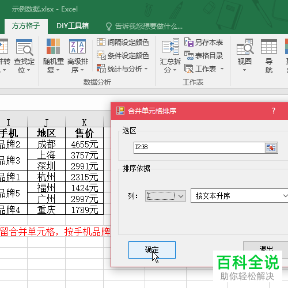288x288 pixels.
Task: Click the 合并单元格排序 dialog title icon
Action: pos(120,111)
